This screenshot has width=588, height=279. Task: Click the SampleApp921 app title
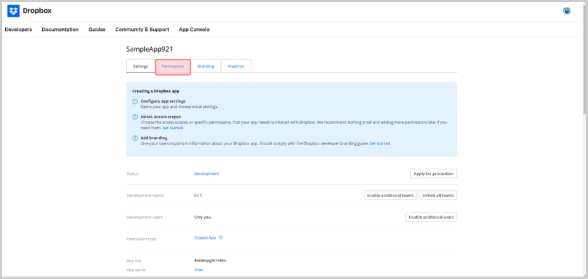pos(150,49)
